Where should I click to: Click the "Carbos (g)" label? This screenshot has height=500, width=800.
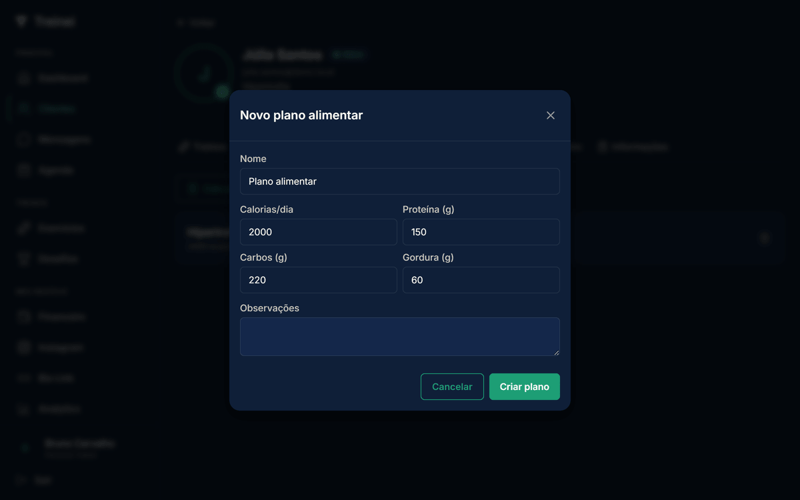tap(263, 257)
